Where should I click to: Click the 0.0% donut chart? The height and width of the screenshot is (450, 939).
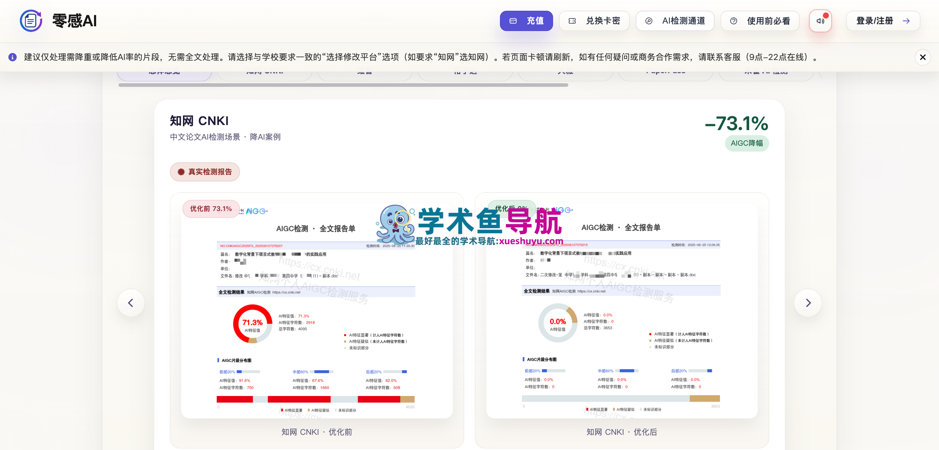point(558,323)
